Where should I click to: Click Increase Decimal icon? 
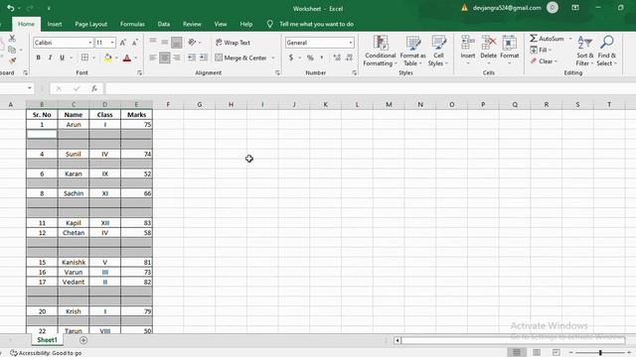(337, 58)
